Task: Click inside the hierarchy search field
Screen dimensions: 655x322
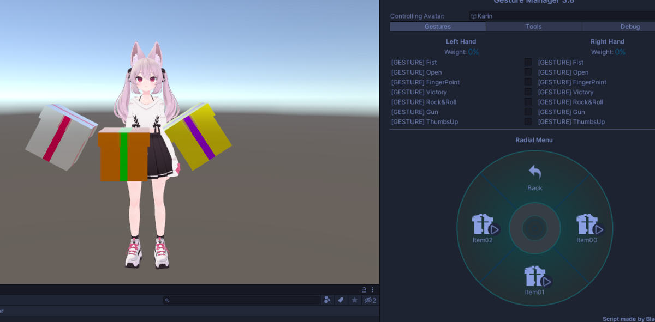Action: [x=240, y=300]
